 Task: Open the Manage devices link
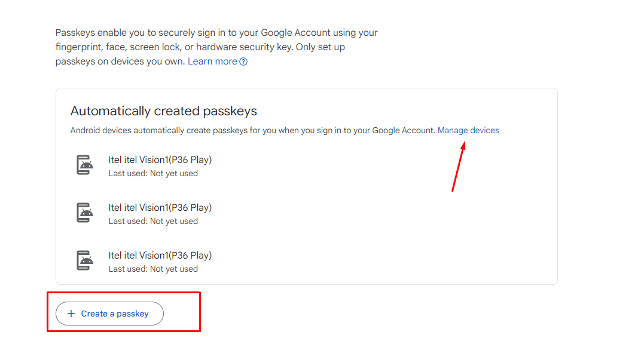[x=468, y=130]
